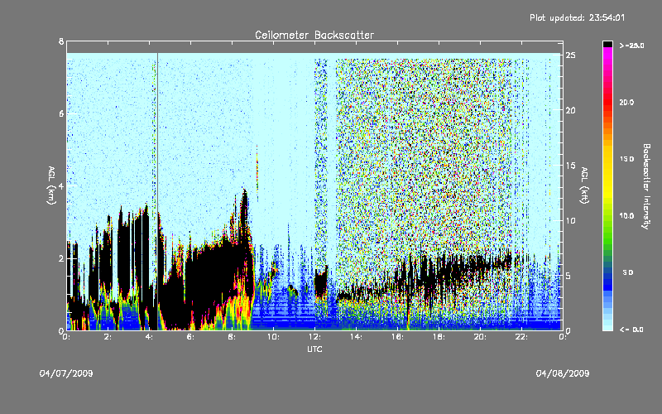Click the x-axis tick label '12:'

point(314,337)
